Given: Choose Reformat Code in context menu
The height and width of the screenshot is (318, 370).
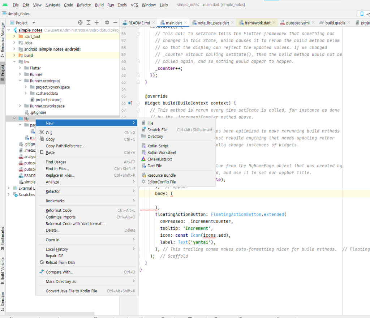Looking at the screenshot, I should pyautogui.click(x=59, y=210).
